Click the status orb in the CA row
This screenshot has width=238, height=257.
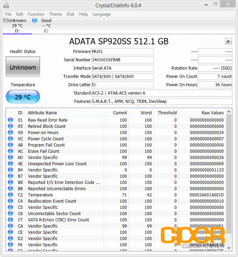(10, 226)
